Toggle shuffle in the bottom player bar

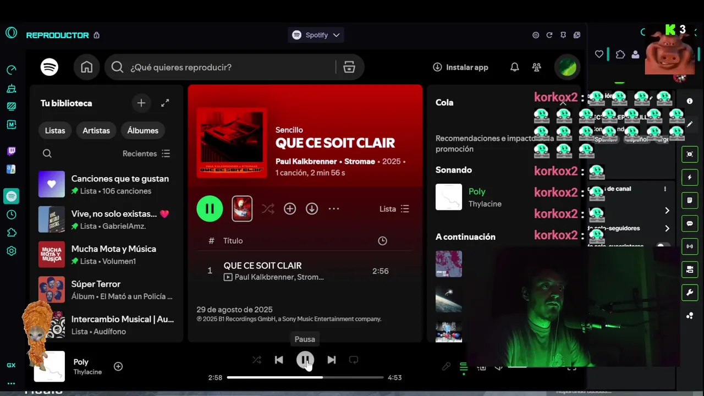(257, 360)
